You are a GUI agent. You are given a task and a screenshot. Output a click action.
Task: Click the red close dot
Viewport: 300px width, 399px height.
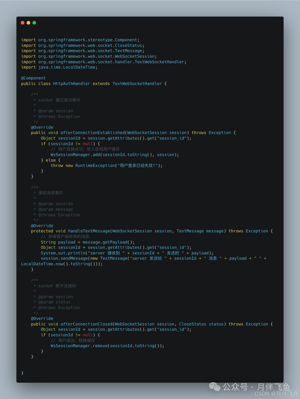[x=22, y=23]
